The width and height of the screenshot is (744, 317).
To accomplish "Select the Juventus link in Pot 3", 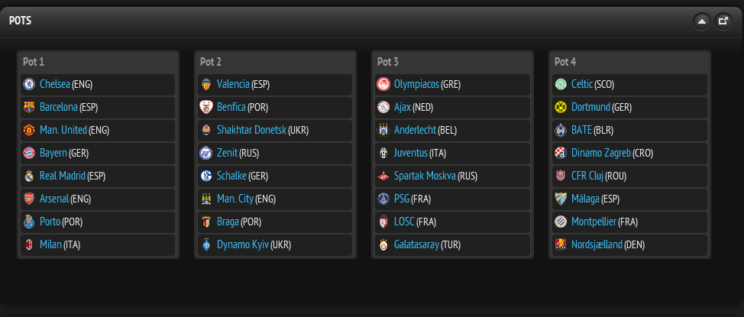I will pos(411,153).
